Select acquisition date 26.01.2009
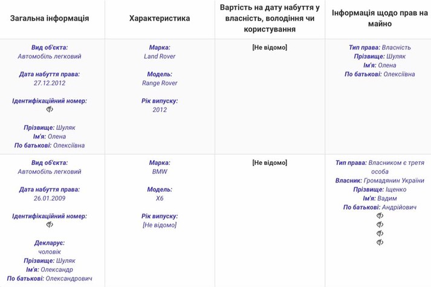The width and height of the screenshot is (431, 287). click(x=50, y=198)
